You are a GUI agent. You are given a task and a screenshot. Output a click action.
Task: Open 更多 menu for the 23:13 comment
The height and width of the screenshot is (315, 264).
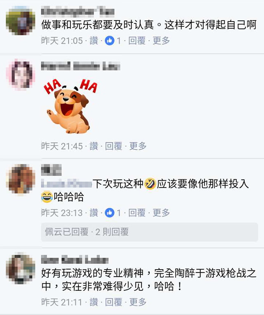[x=161, y=213]
